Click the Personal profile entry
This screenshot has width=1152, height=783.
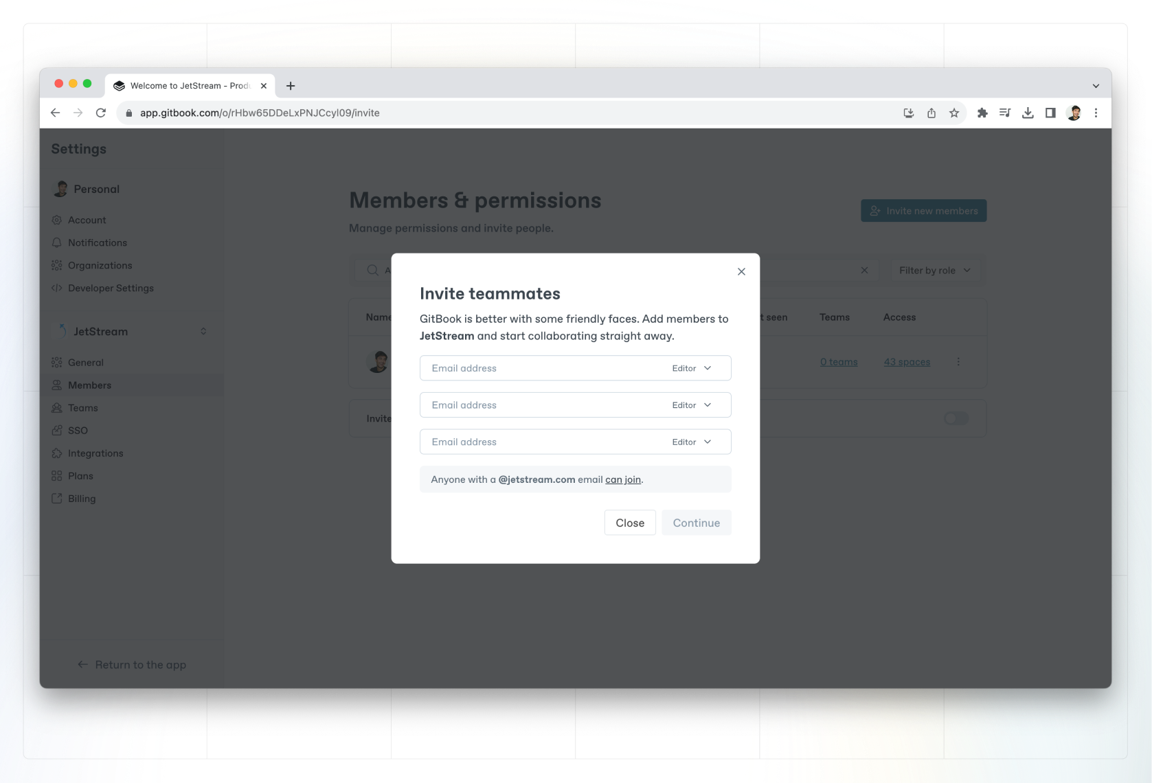coord(86,189)
